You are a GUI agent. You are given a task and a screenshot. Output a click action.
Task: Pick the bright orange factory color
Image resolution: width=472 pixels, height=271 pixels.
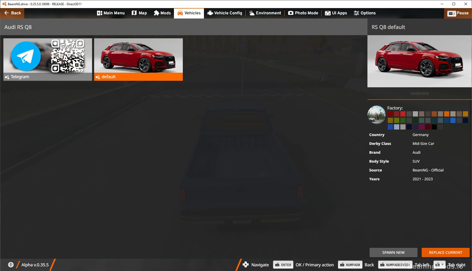click(x=447, y=114)
